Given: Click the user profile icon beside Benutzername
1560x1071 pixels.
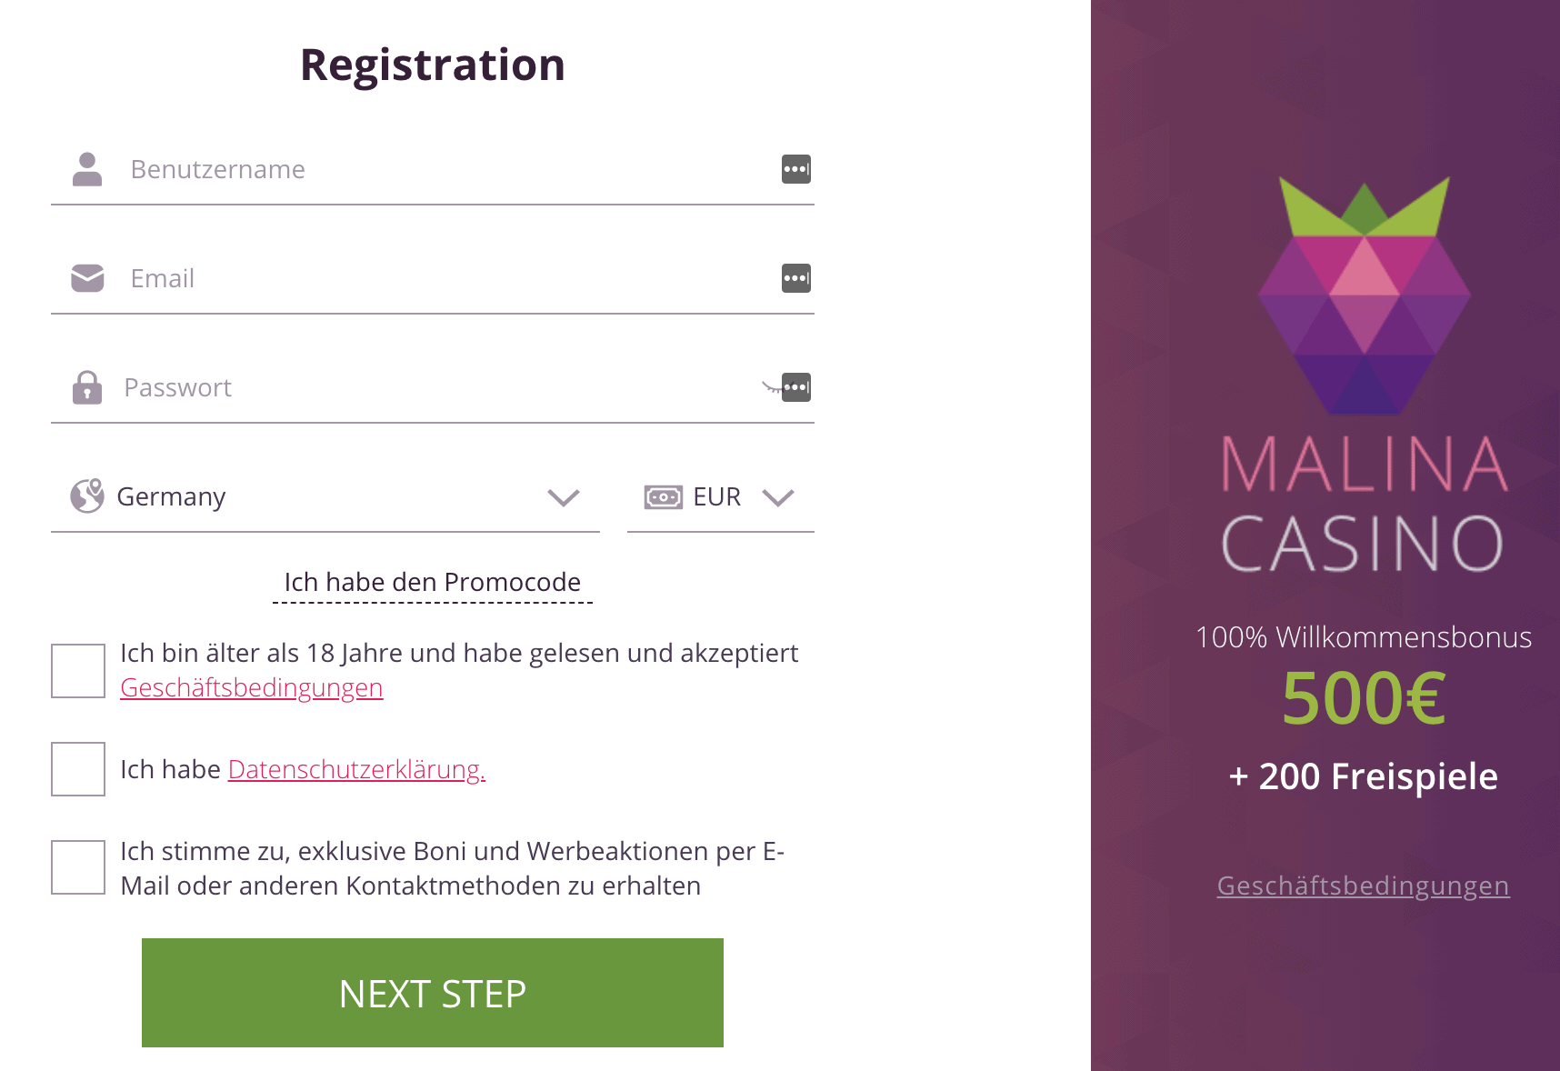Looking at the screenshot, I should click(x=87, y=169).
